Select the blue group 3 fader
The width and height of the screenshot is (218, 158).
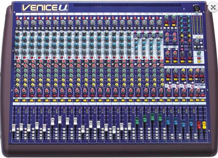tap(183, 123)
